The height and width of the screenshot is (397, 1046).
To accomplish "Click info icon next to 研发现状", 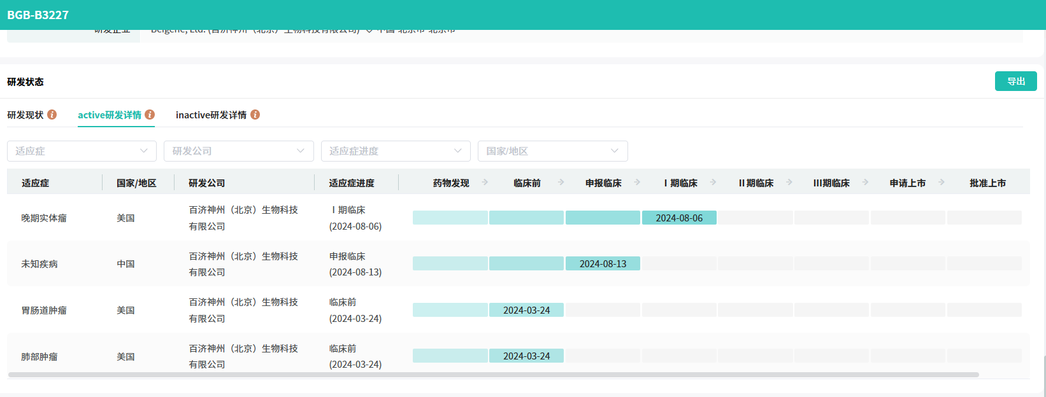I will click(x=52, y=115).
